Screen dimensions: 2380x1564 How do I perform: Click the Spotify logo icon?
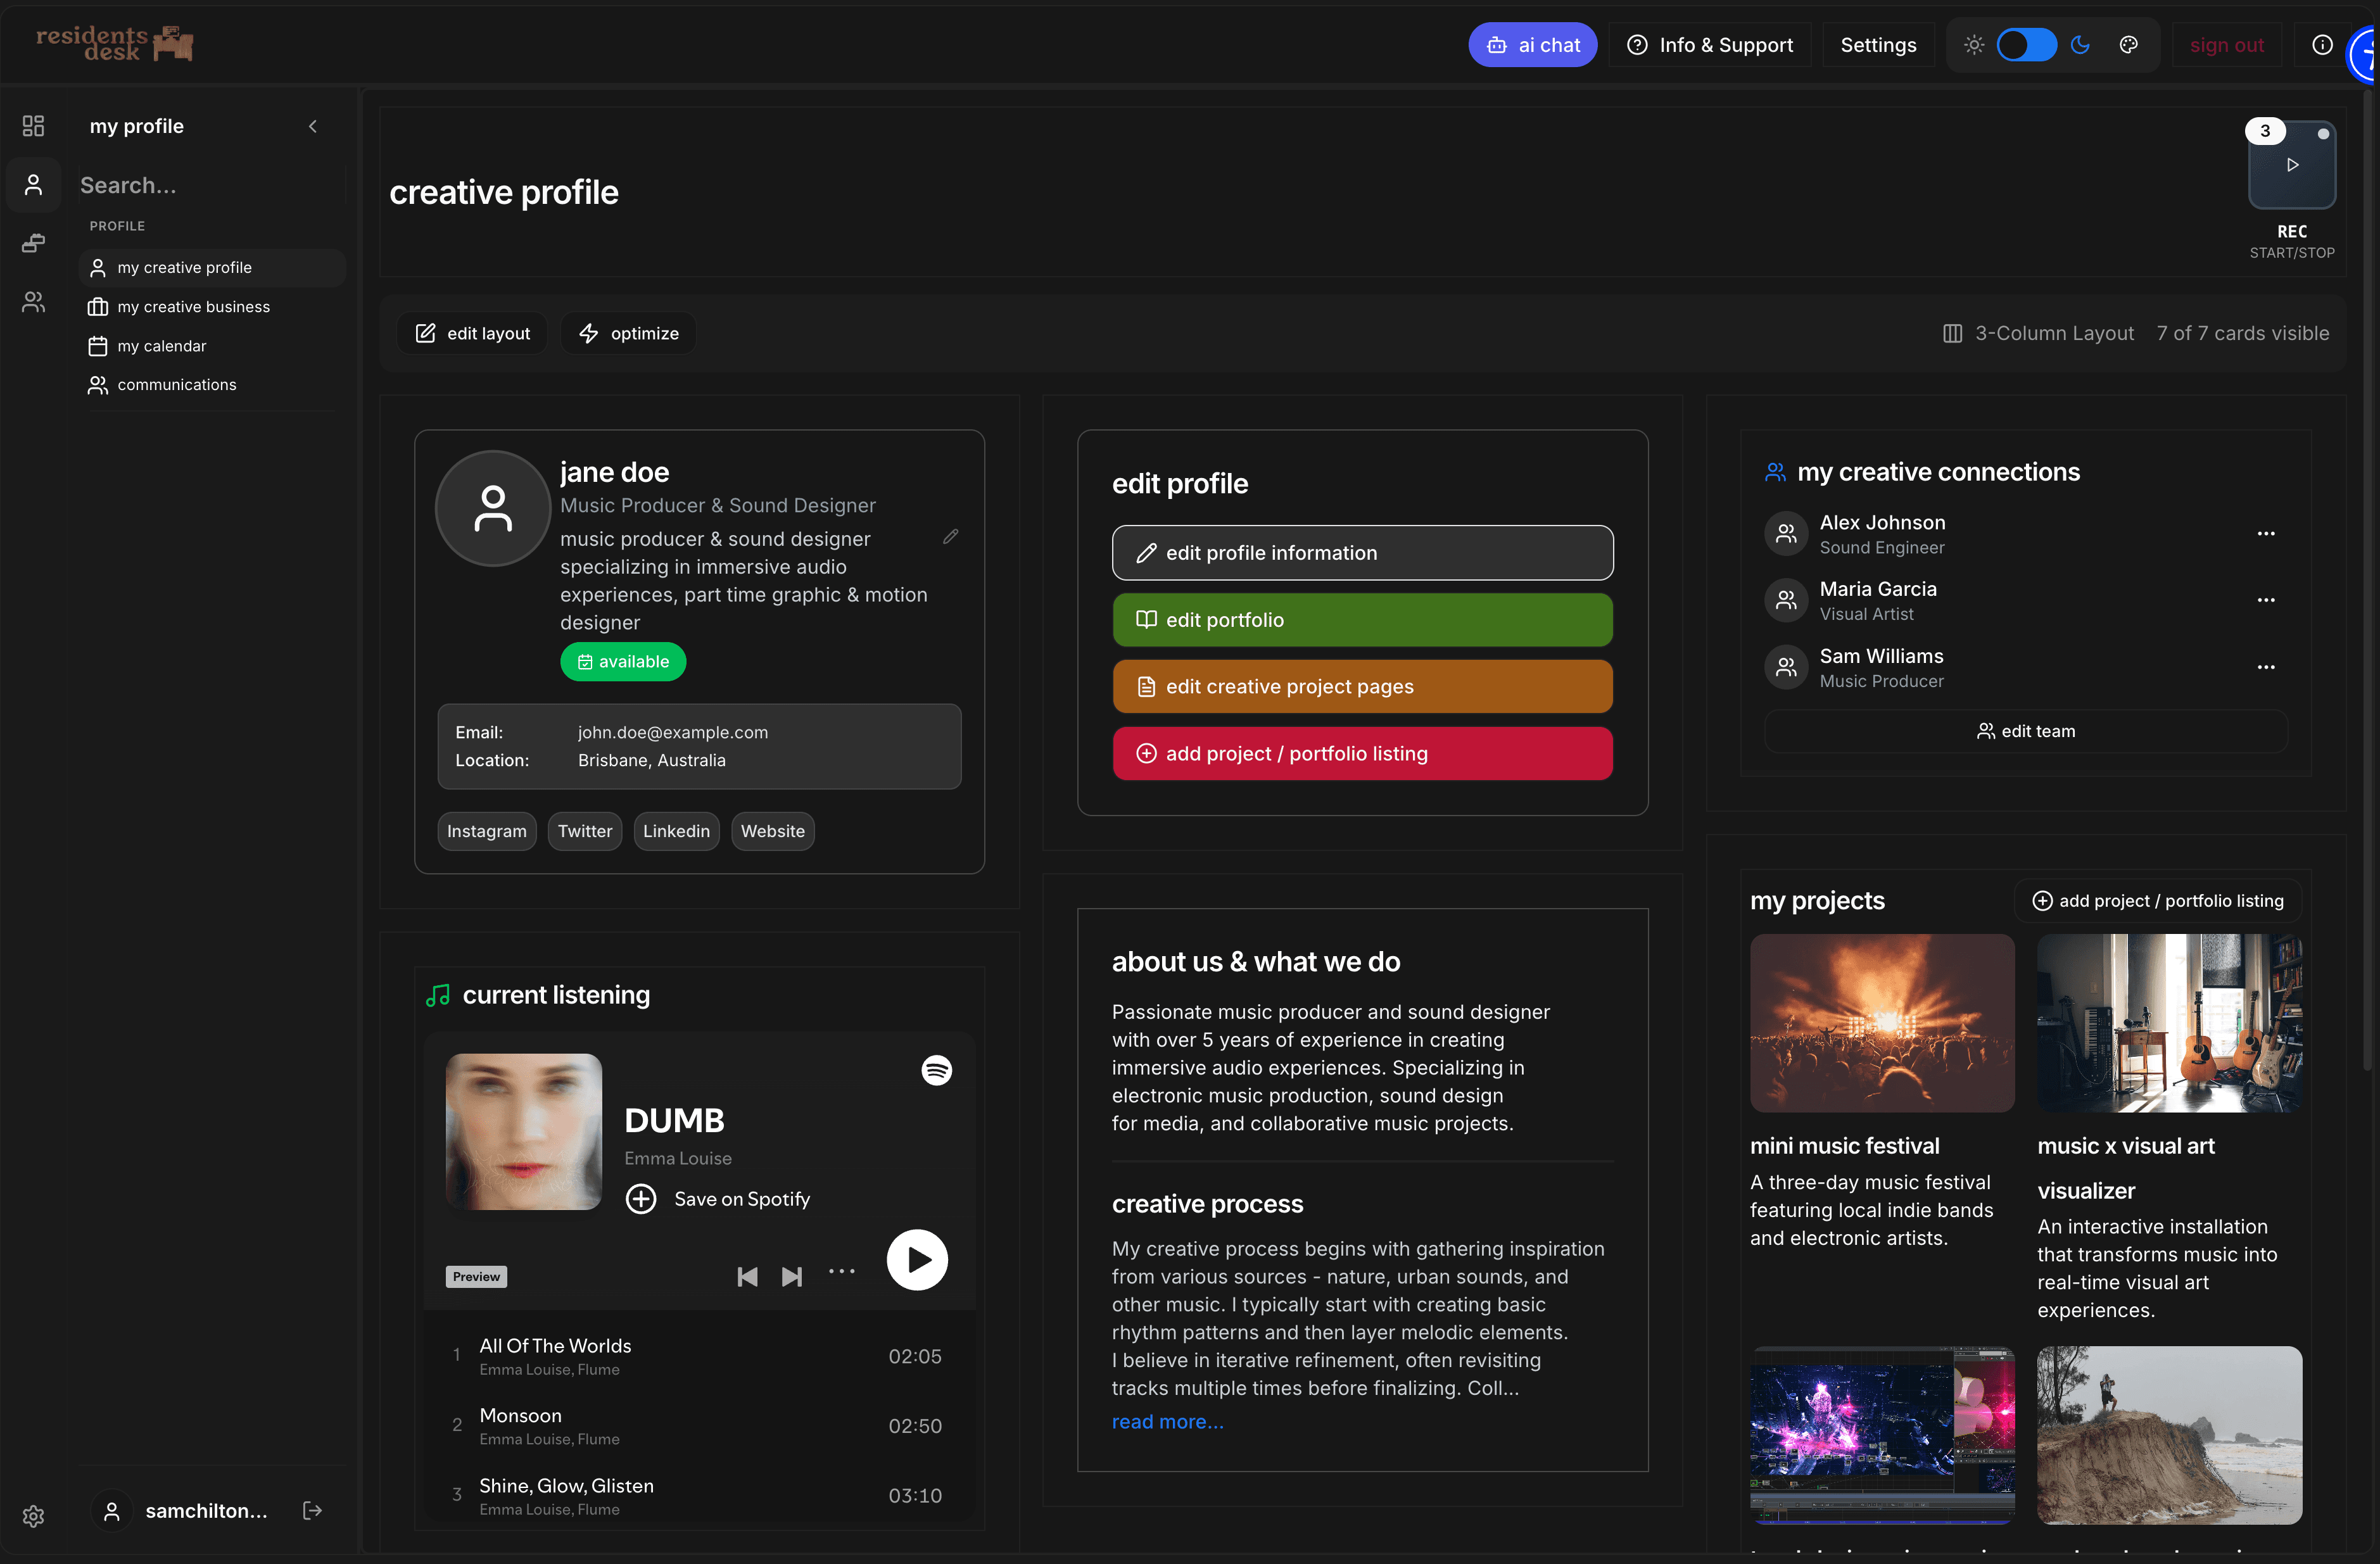point(936,1070)
